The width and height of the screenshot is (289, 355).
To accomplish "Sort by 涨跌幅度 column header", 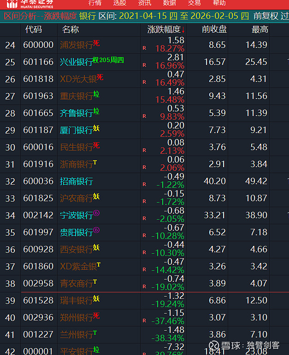I will pos(164,29).
